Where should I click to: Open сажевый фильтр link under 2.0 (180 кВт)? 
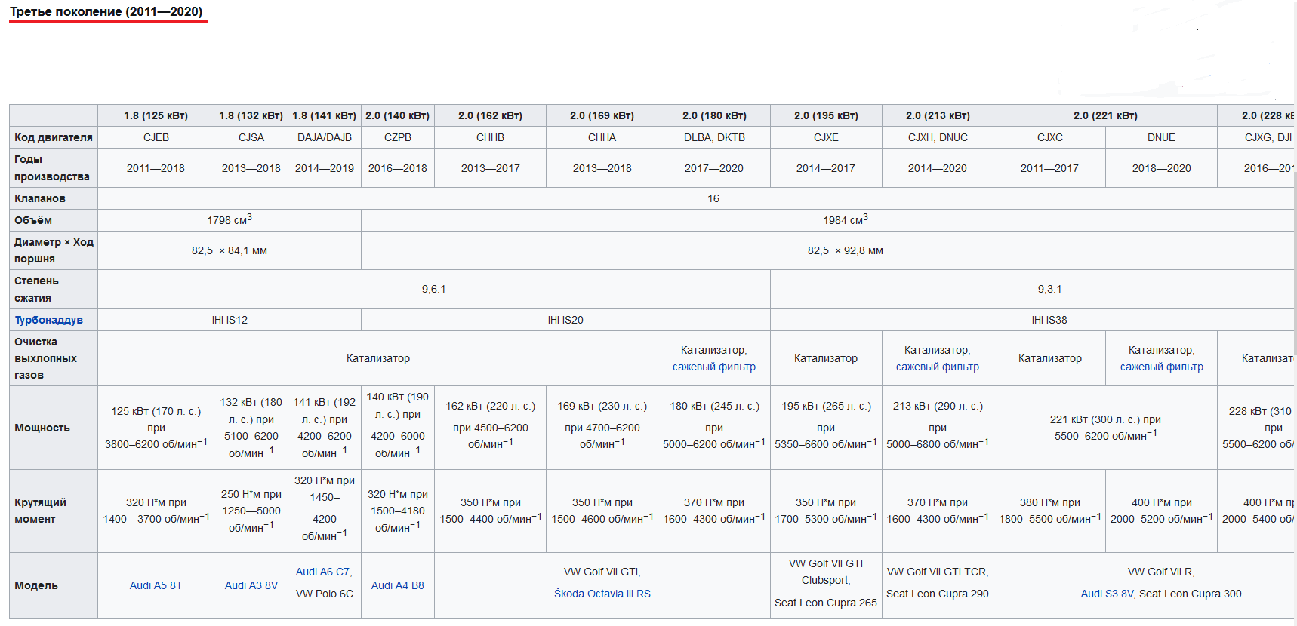pyautogui.click(x=713, y=367)
